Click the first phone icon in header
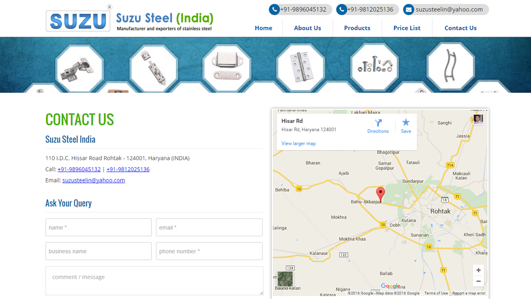 [274, 10]
